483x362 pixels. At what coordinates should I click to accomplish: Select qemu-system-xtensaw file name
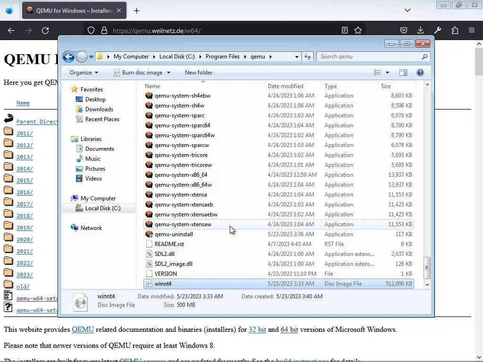pos(183,224)
